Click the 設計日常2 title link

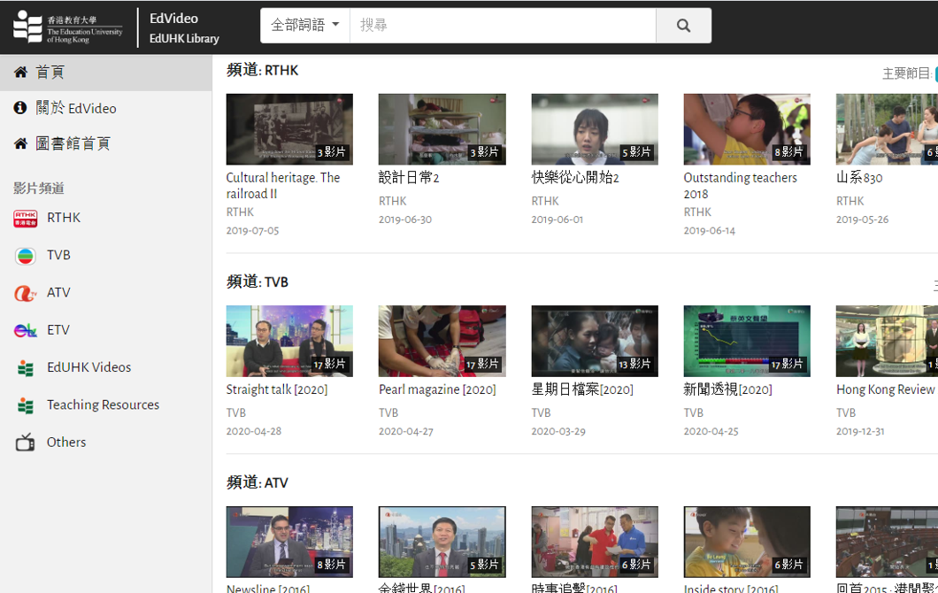[x=409, y=178]
